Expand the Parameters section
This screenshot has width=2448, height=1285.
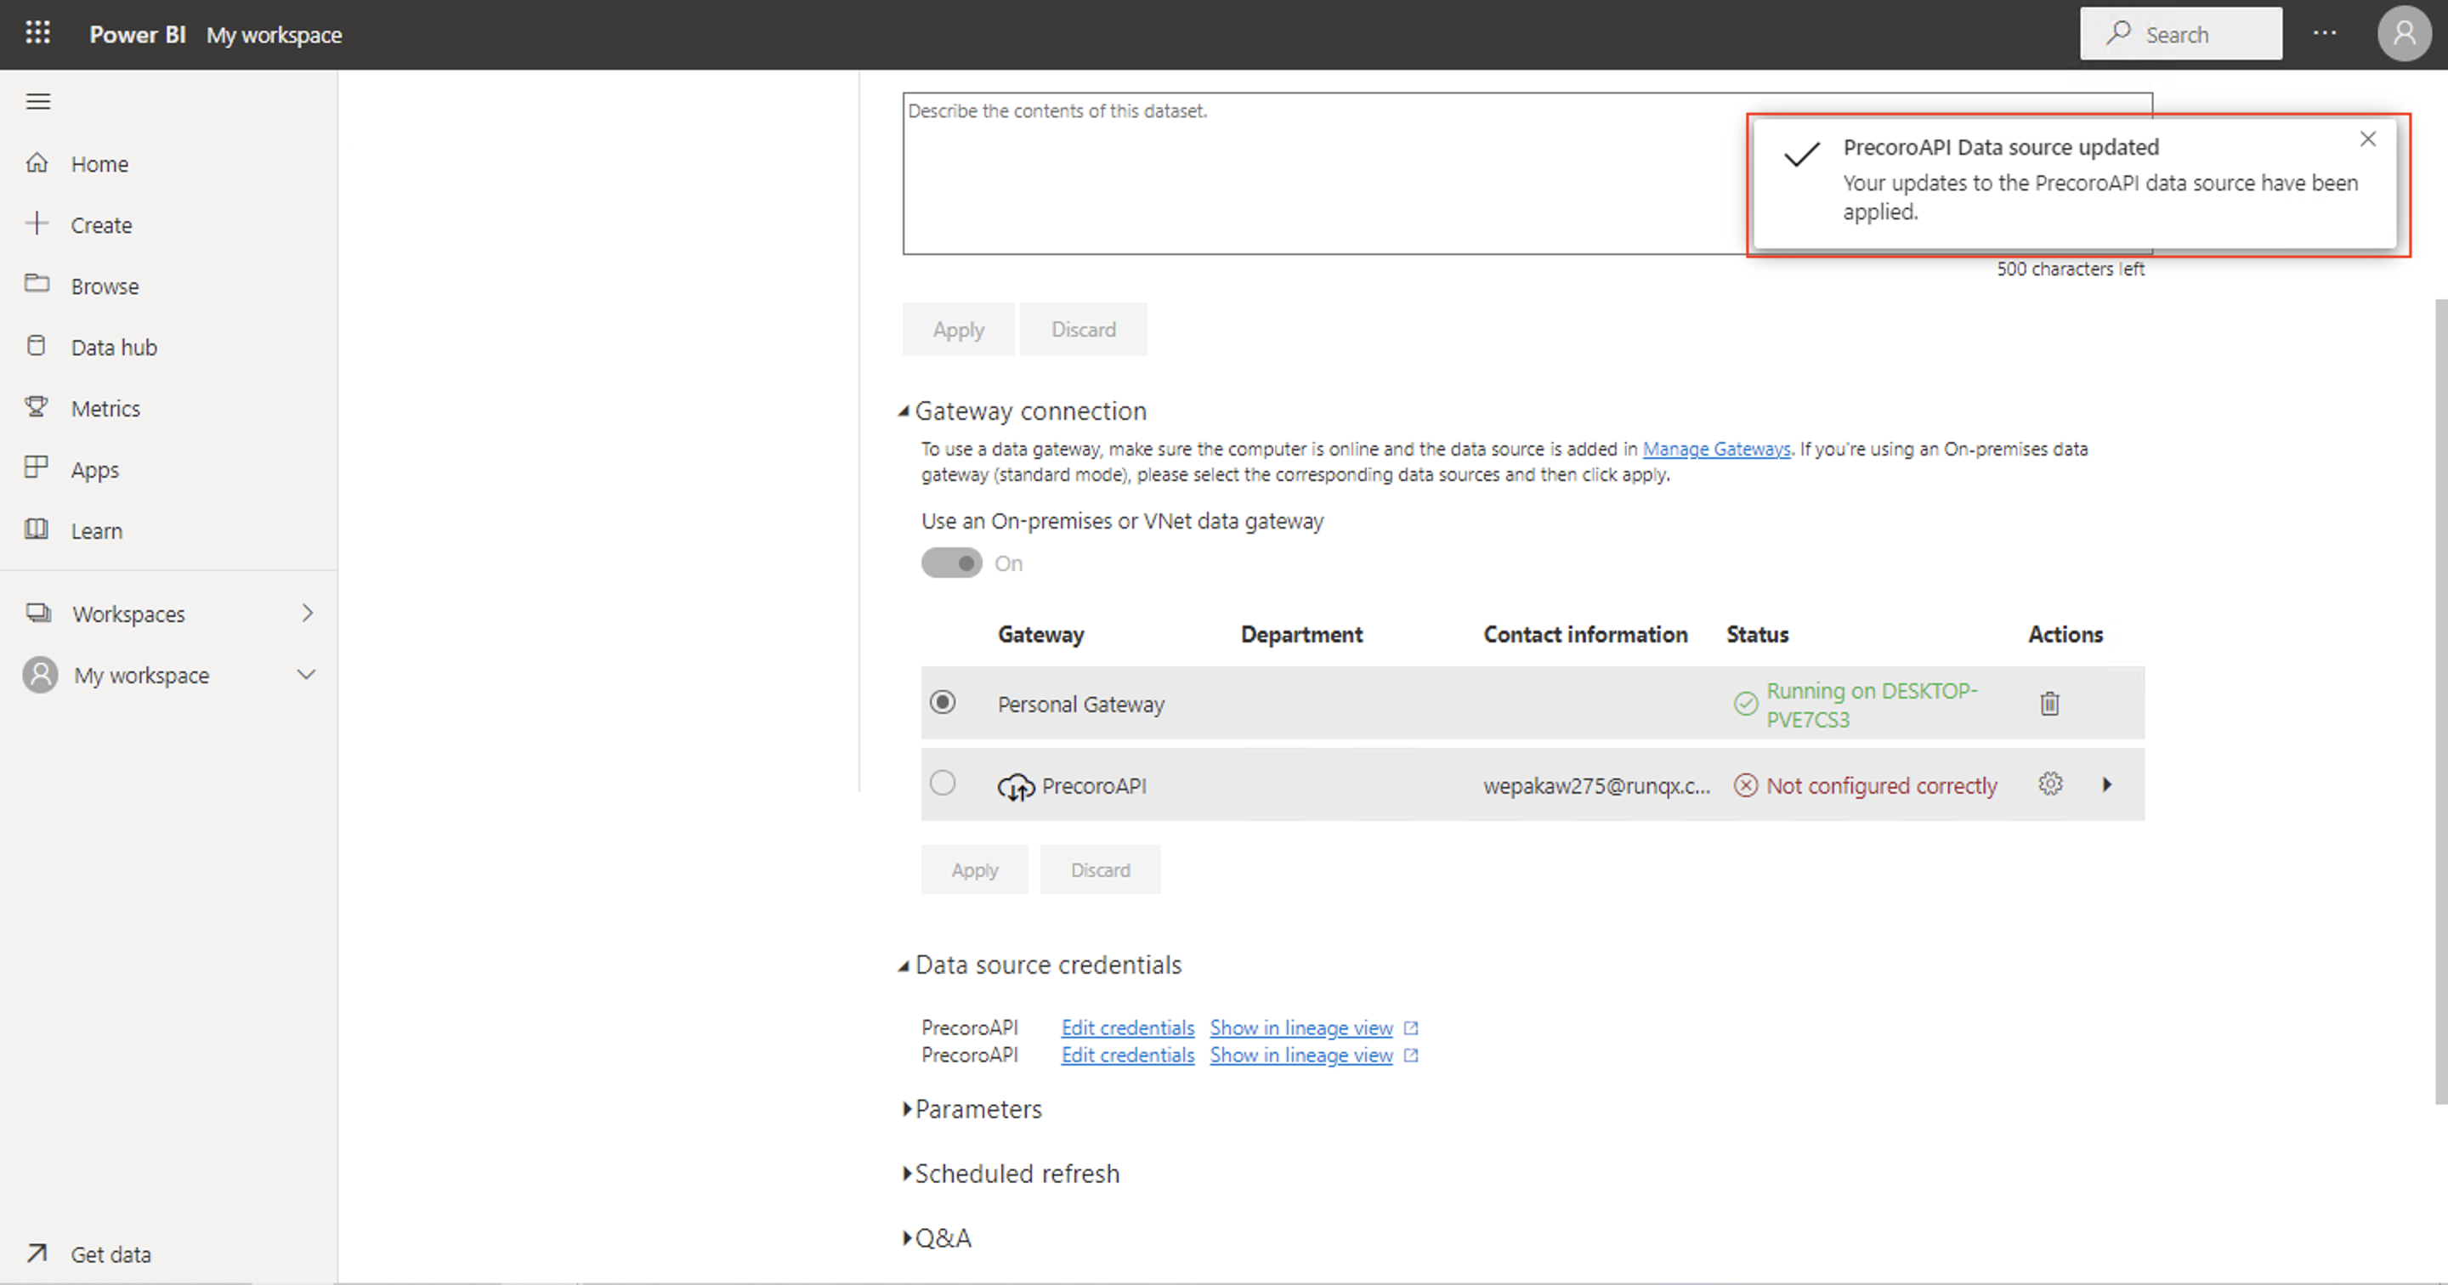coord(907,1109)
